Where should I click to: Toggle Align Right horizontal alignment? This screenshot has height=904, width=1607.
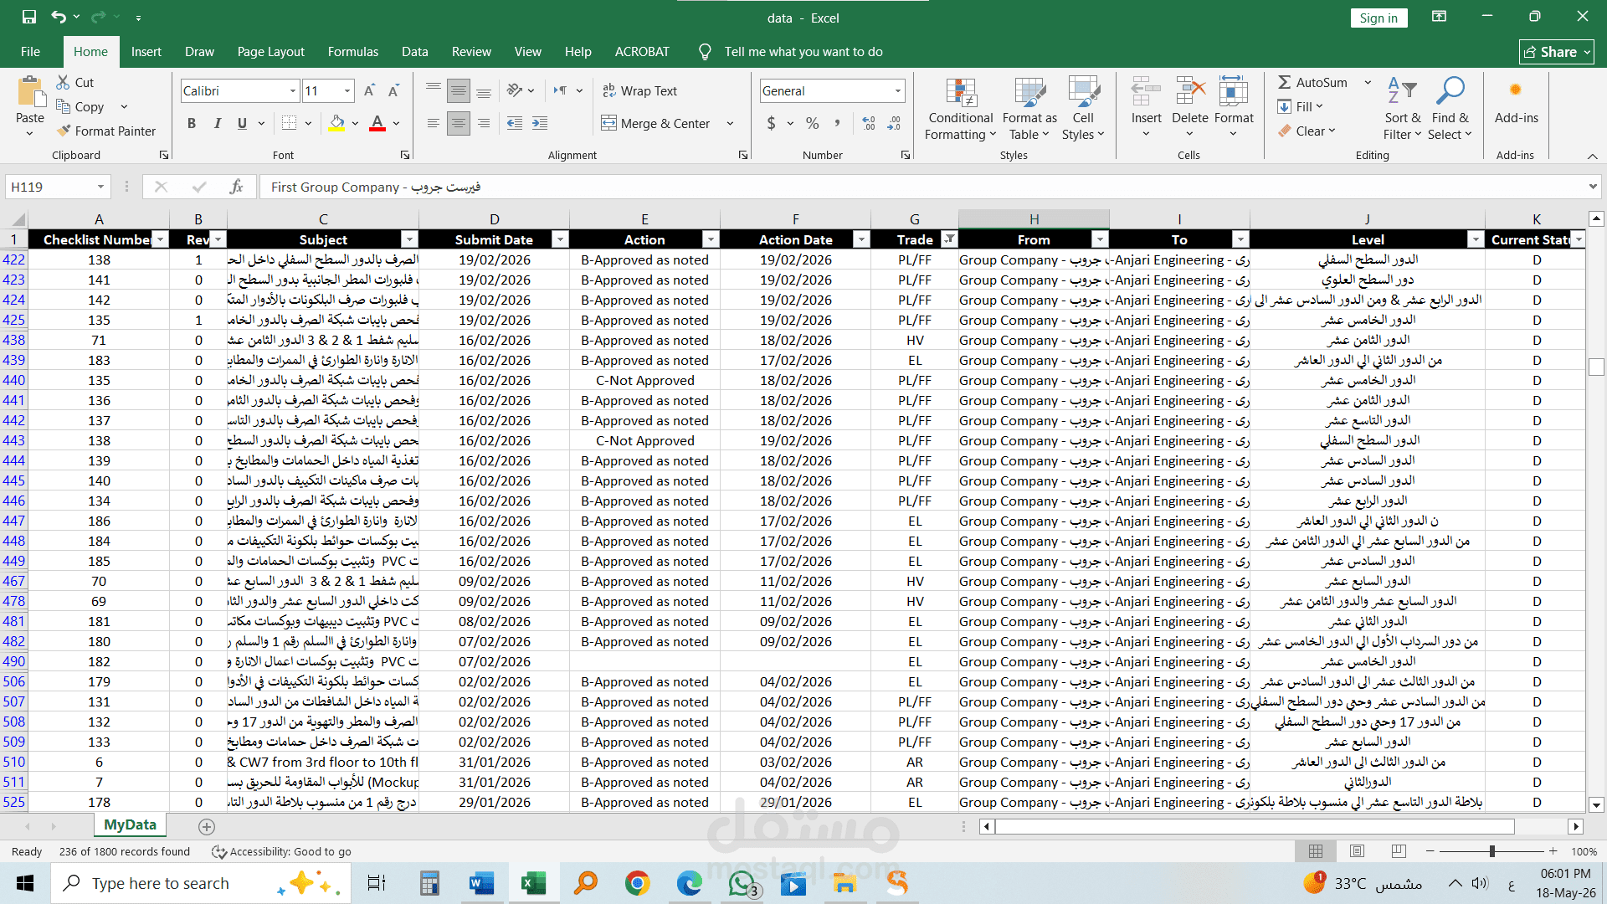click(484, 123)
